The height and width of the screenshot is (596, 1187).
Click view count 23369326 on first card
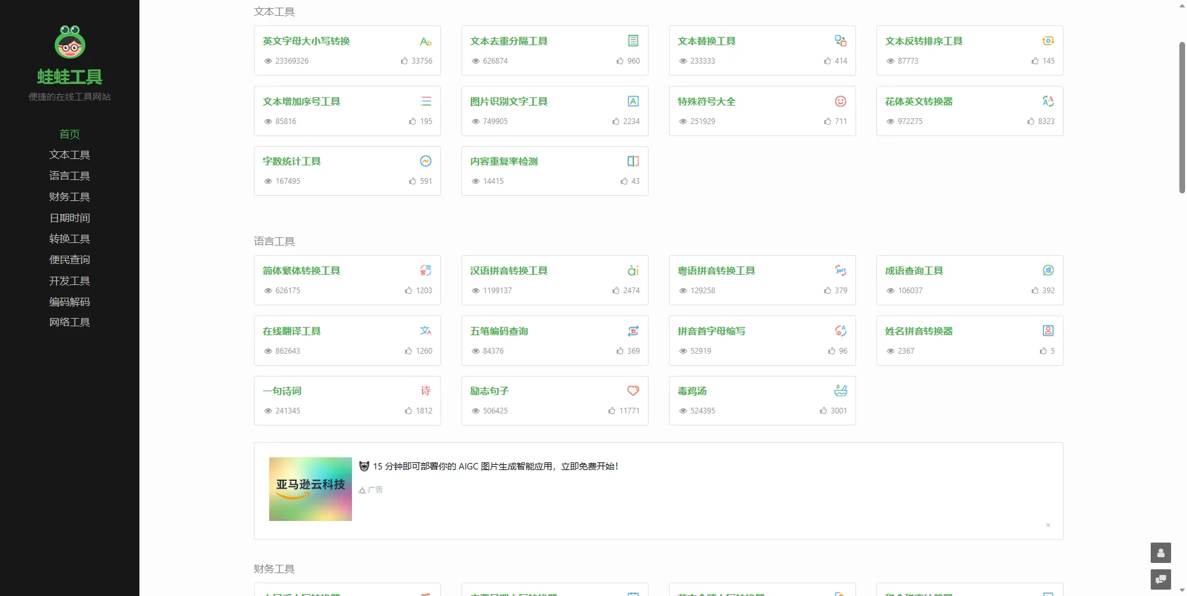(x=286, y=61)
